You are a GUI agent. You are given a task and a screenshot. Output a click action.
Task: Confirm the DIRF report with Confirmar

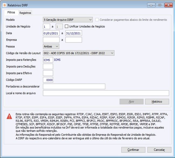(x=133, y=150)
